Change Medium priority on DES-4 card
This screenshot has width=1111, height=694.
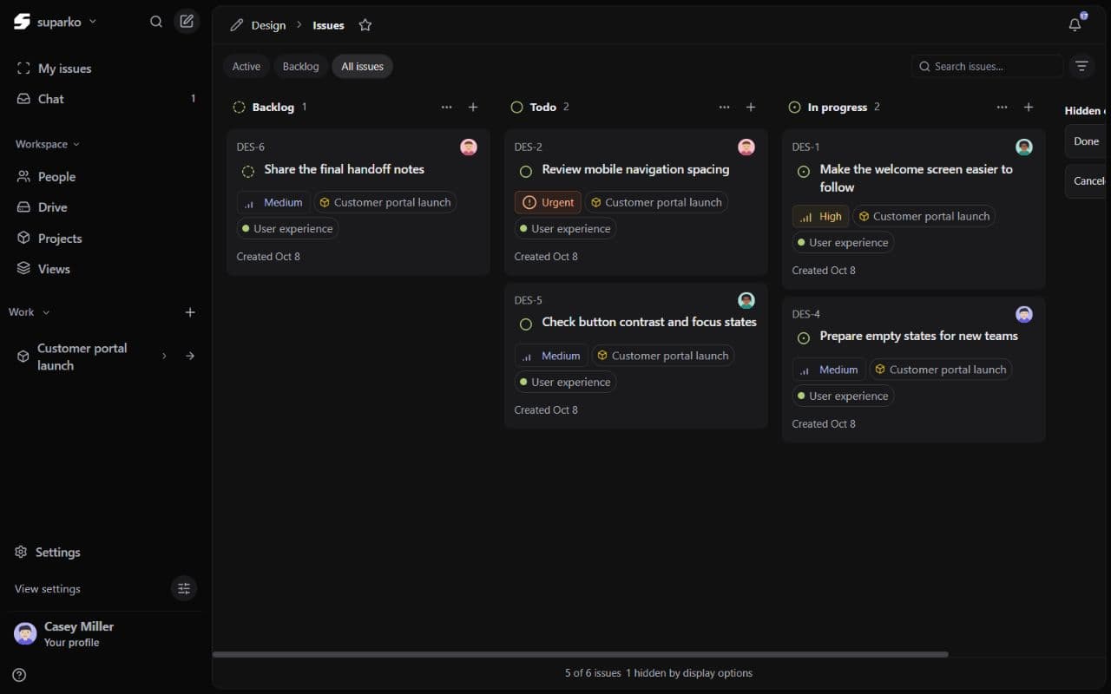[829, 370]
